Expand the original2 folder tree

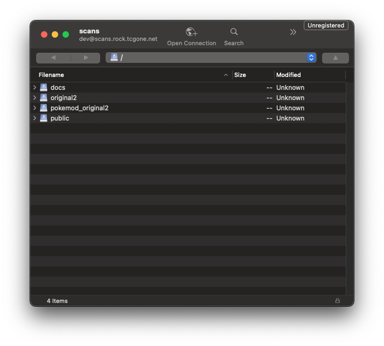click(x=35, y=97)
